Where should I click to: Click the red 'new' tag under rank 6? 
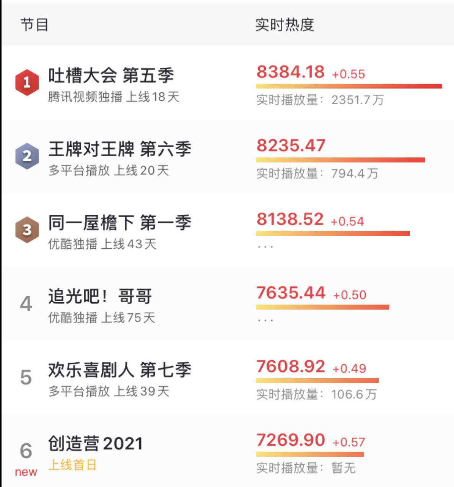(x=26, y=472)
